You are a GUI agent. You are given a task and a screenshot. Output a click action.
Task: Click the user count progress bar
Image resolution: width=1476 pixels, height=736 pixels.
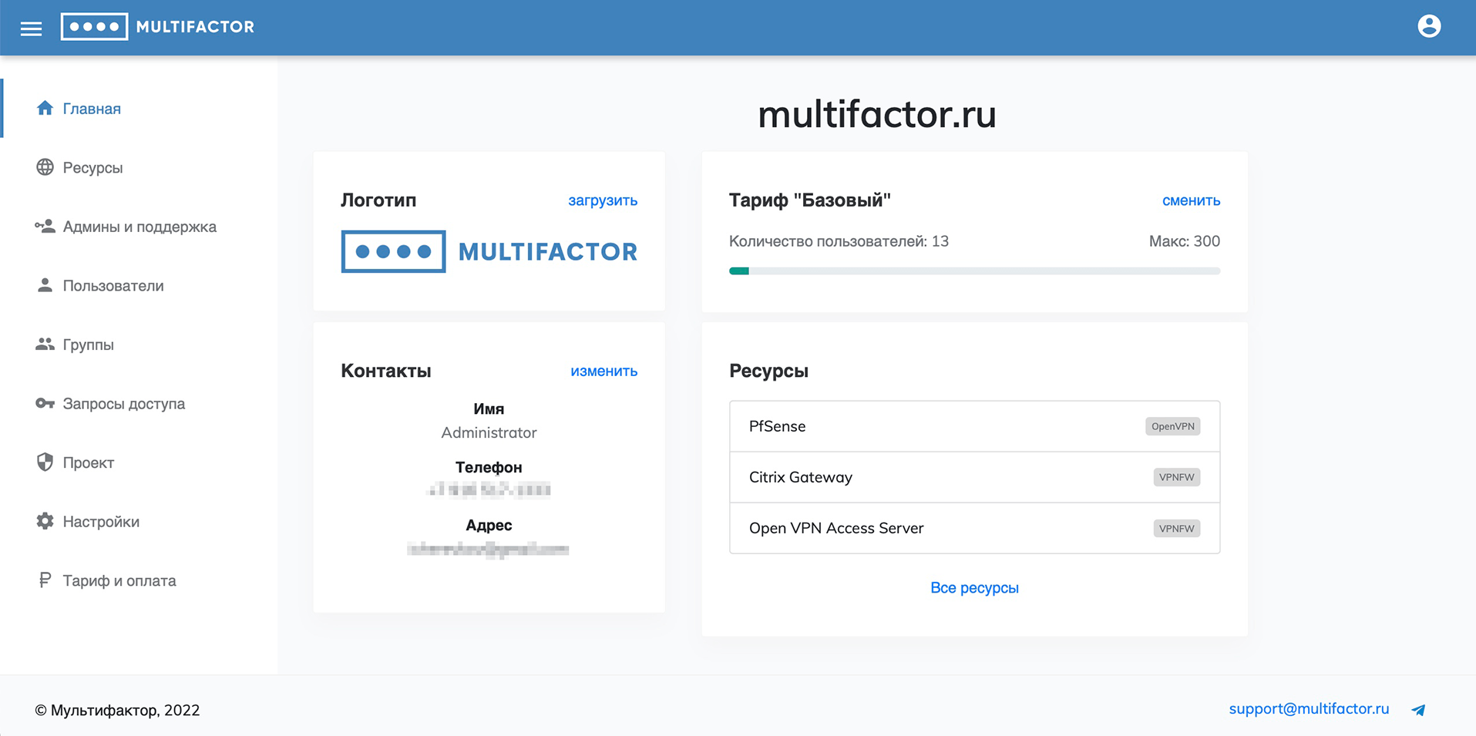coord(974,271)
